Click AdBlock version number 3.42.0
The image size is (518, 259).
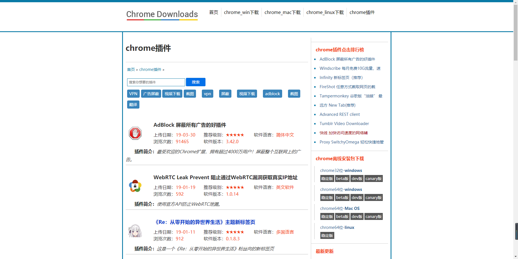point(232,142)
